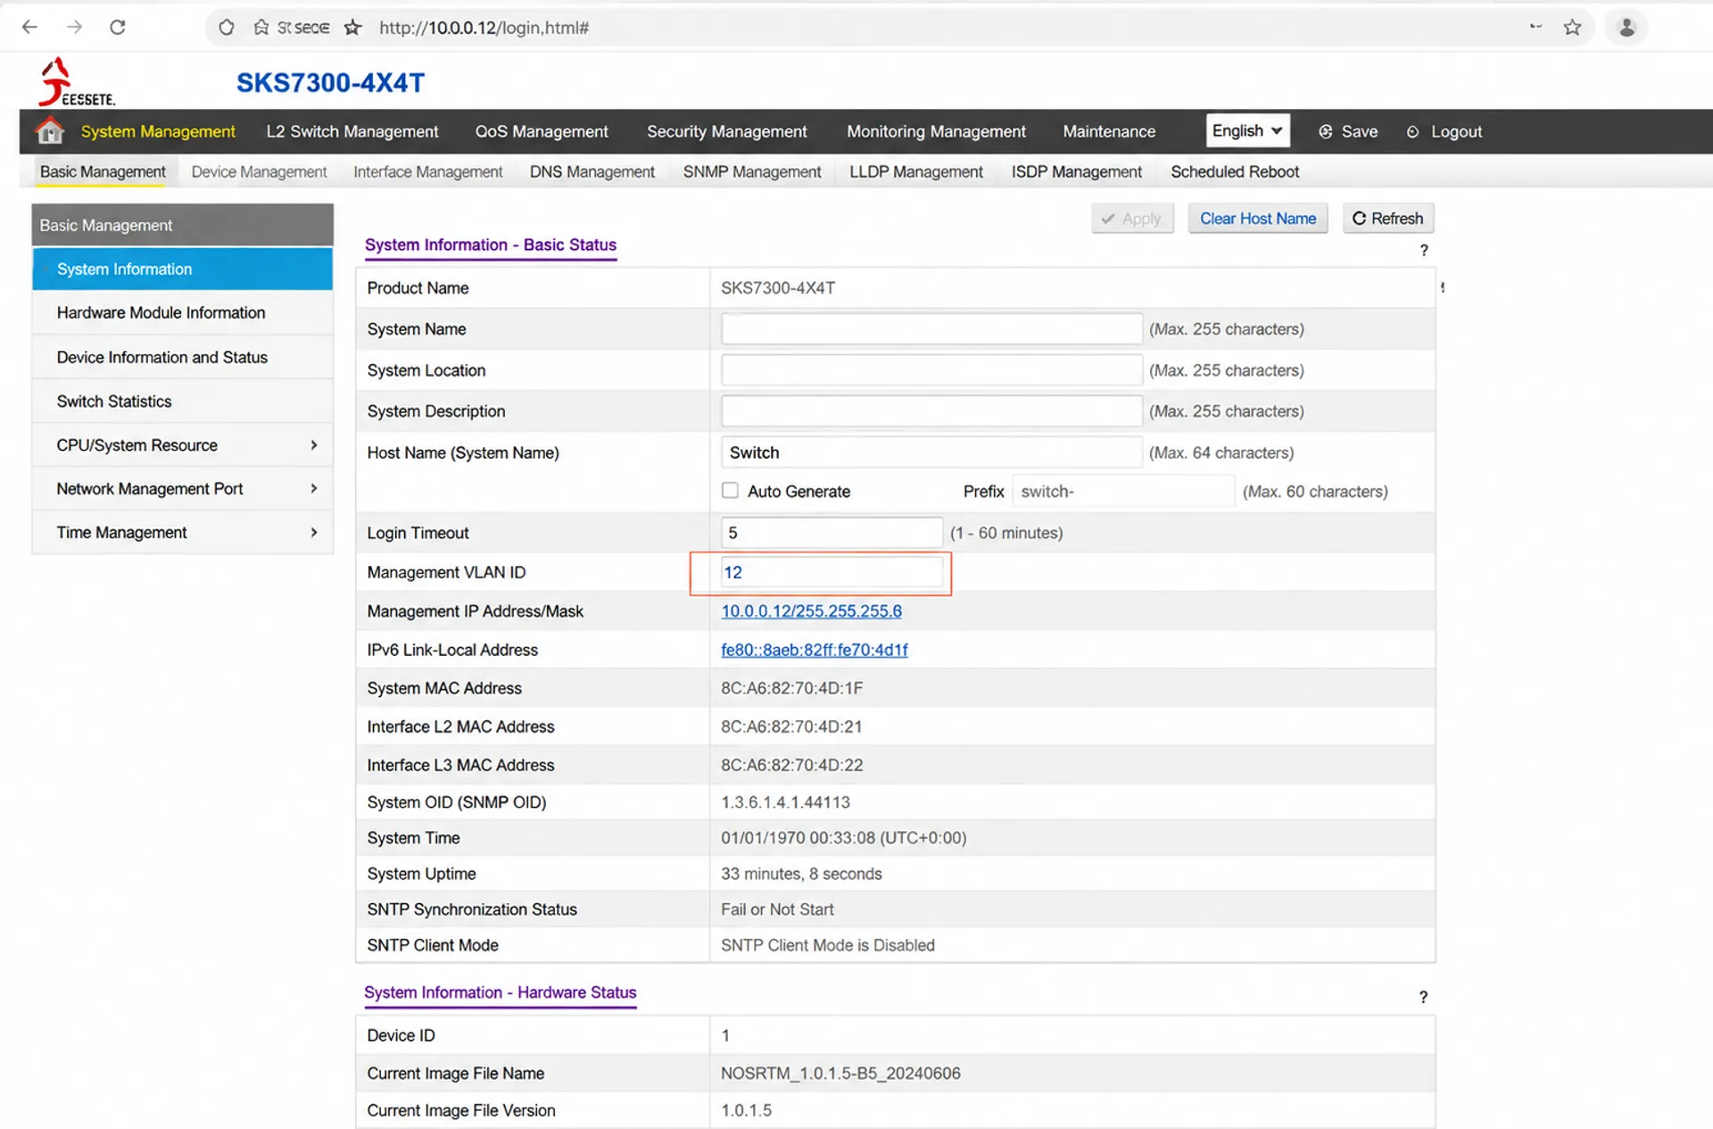Viewport: 1713px width, 1129px height.
Task: Open QoS Management menu
Action: pos(542,132)
